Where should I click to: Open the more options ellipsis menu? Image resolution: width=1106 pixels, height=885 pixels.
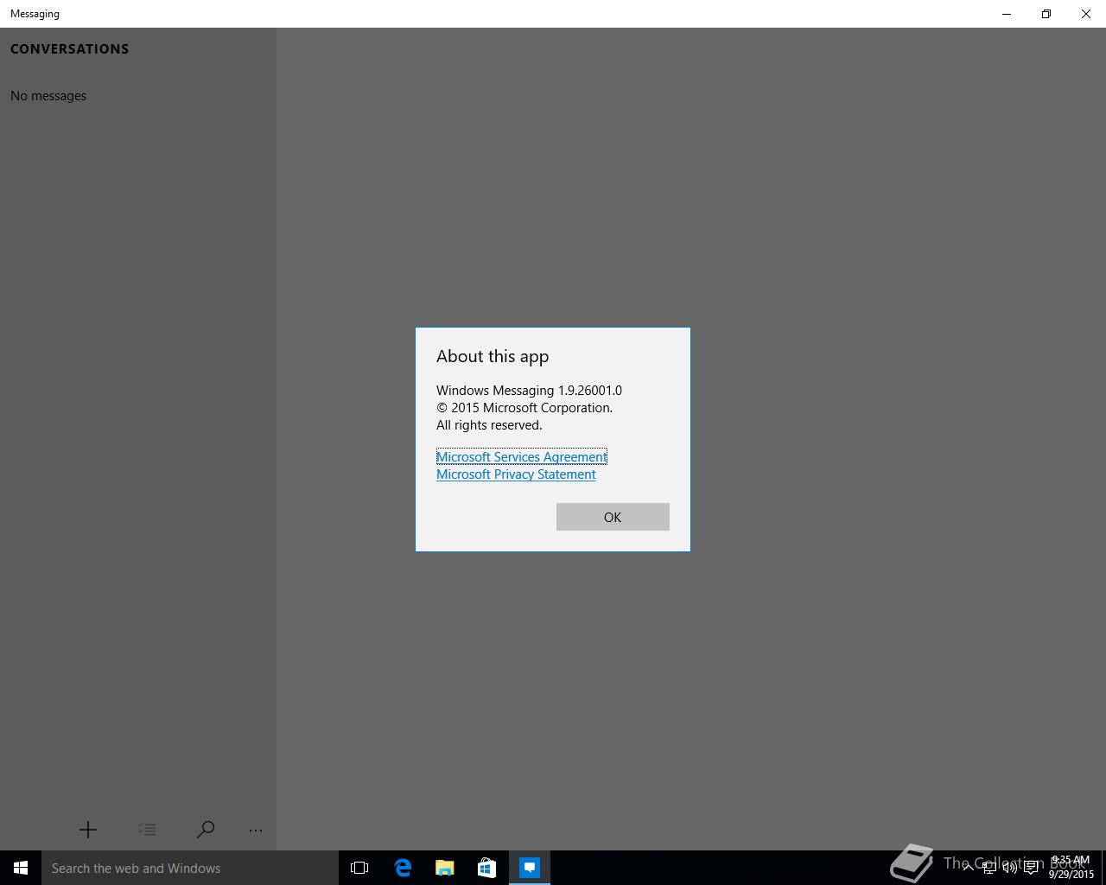pos(256,830)
